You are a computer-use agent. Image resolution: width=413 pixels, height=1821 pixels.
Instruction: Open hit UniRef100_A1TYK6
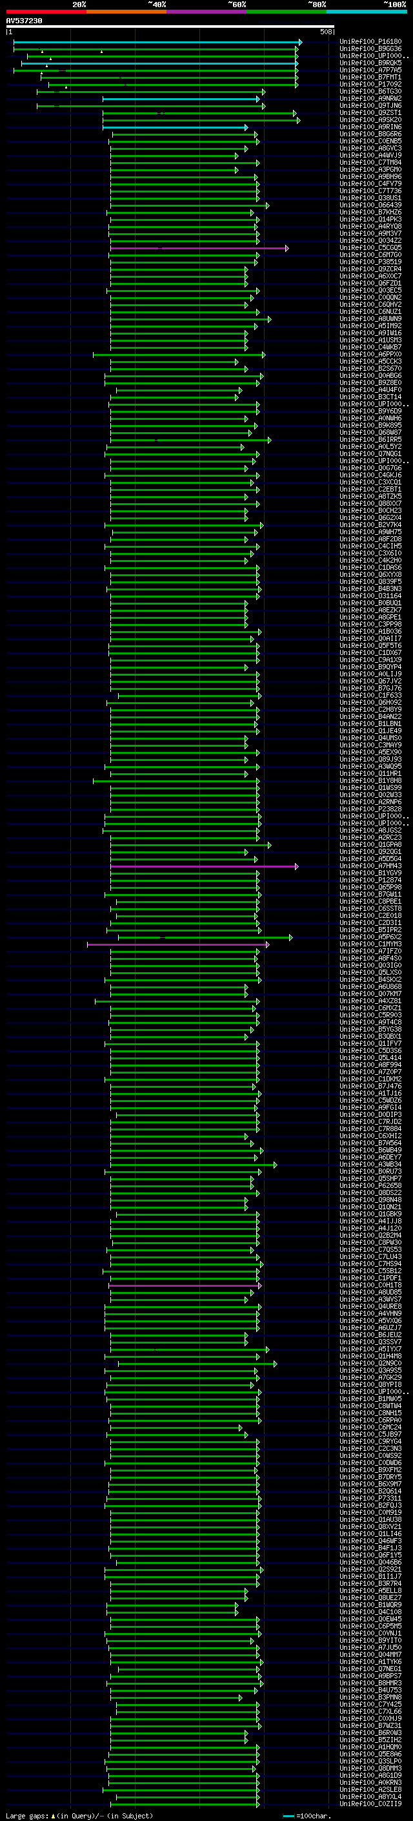point(370,1662)
